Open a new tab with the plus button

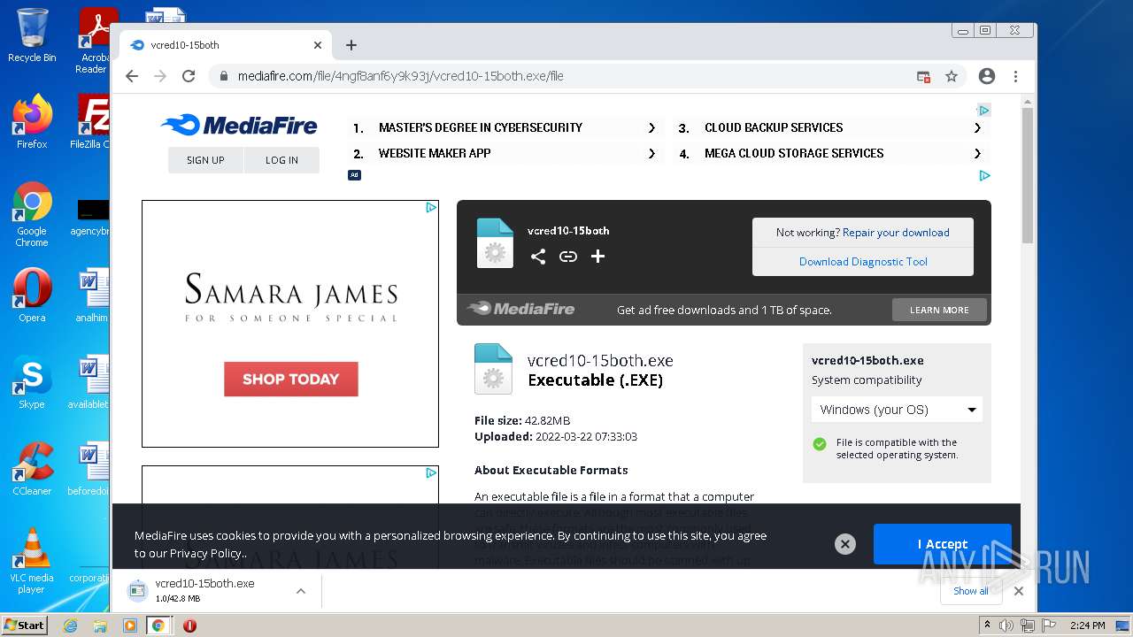351,45
